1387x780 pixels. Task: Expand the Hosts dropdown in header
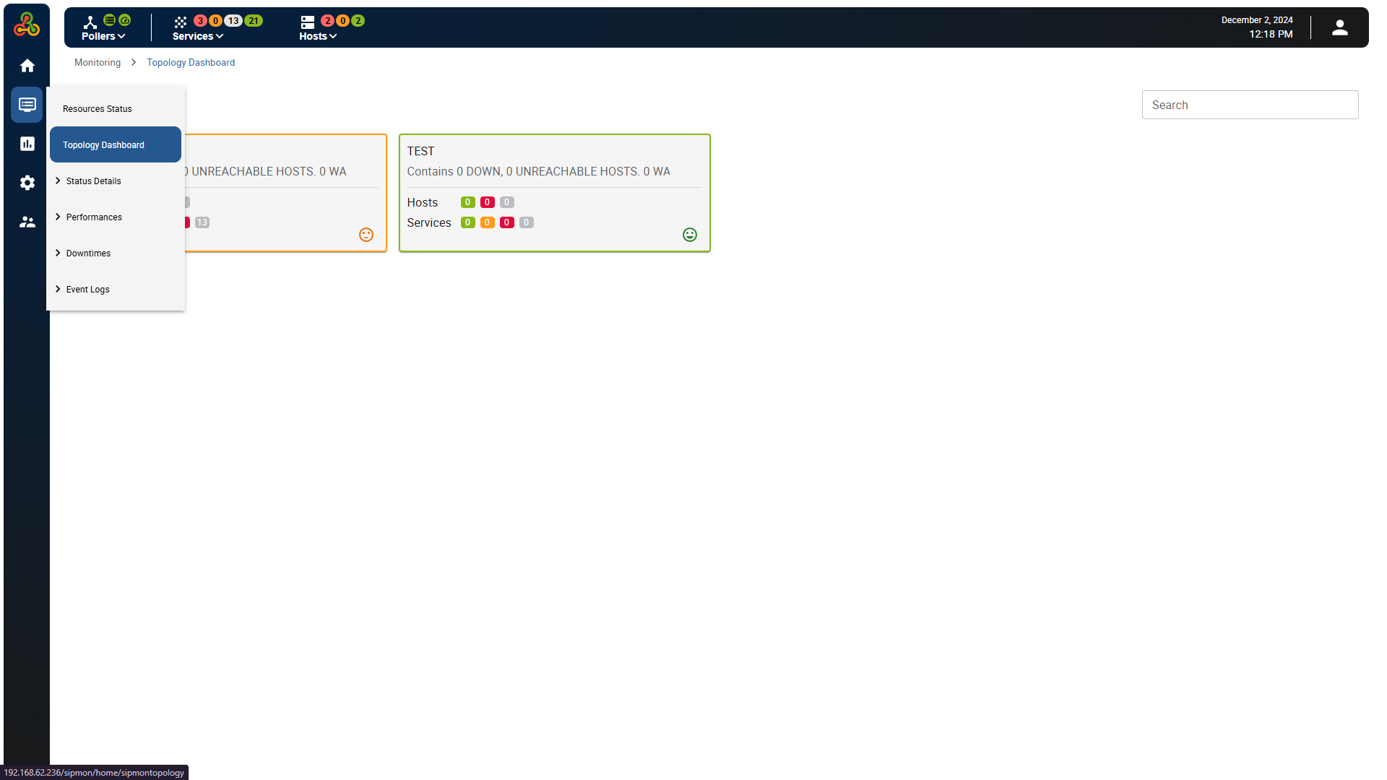click(318, 36)
